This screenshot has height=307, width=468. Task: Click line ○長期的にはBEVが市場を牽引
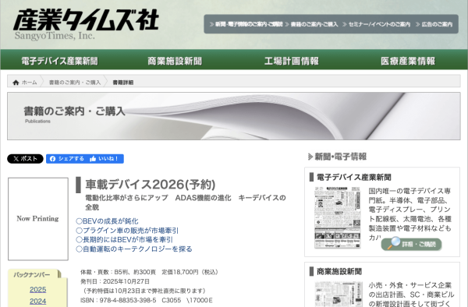pyautogui.click(x=124, y=239)
